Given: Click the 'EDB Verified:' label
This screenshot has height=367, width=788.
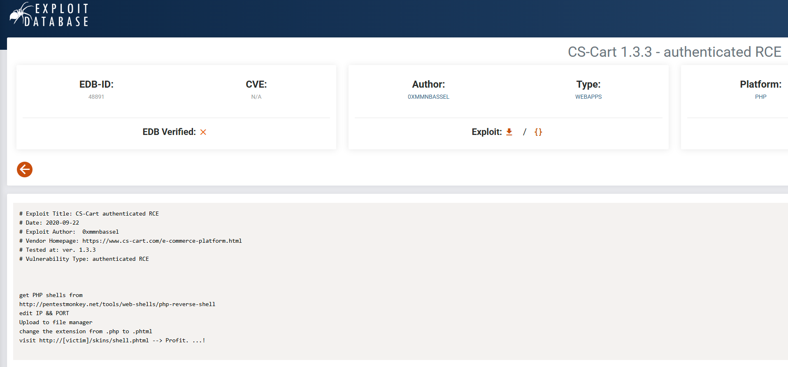Looking at the screenshot, I should 169,132.
